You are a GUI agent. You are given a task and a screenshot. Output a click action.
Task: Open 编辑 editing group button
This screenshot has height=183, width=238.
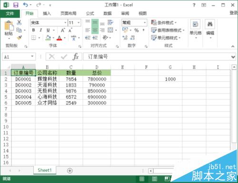210,29
